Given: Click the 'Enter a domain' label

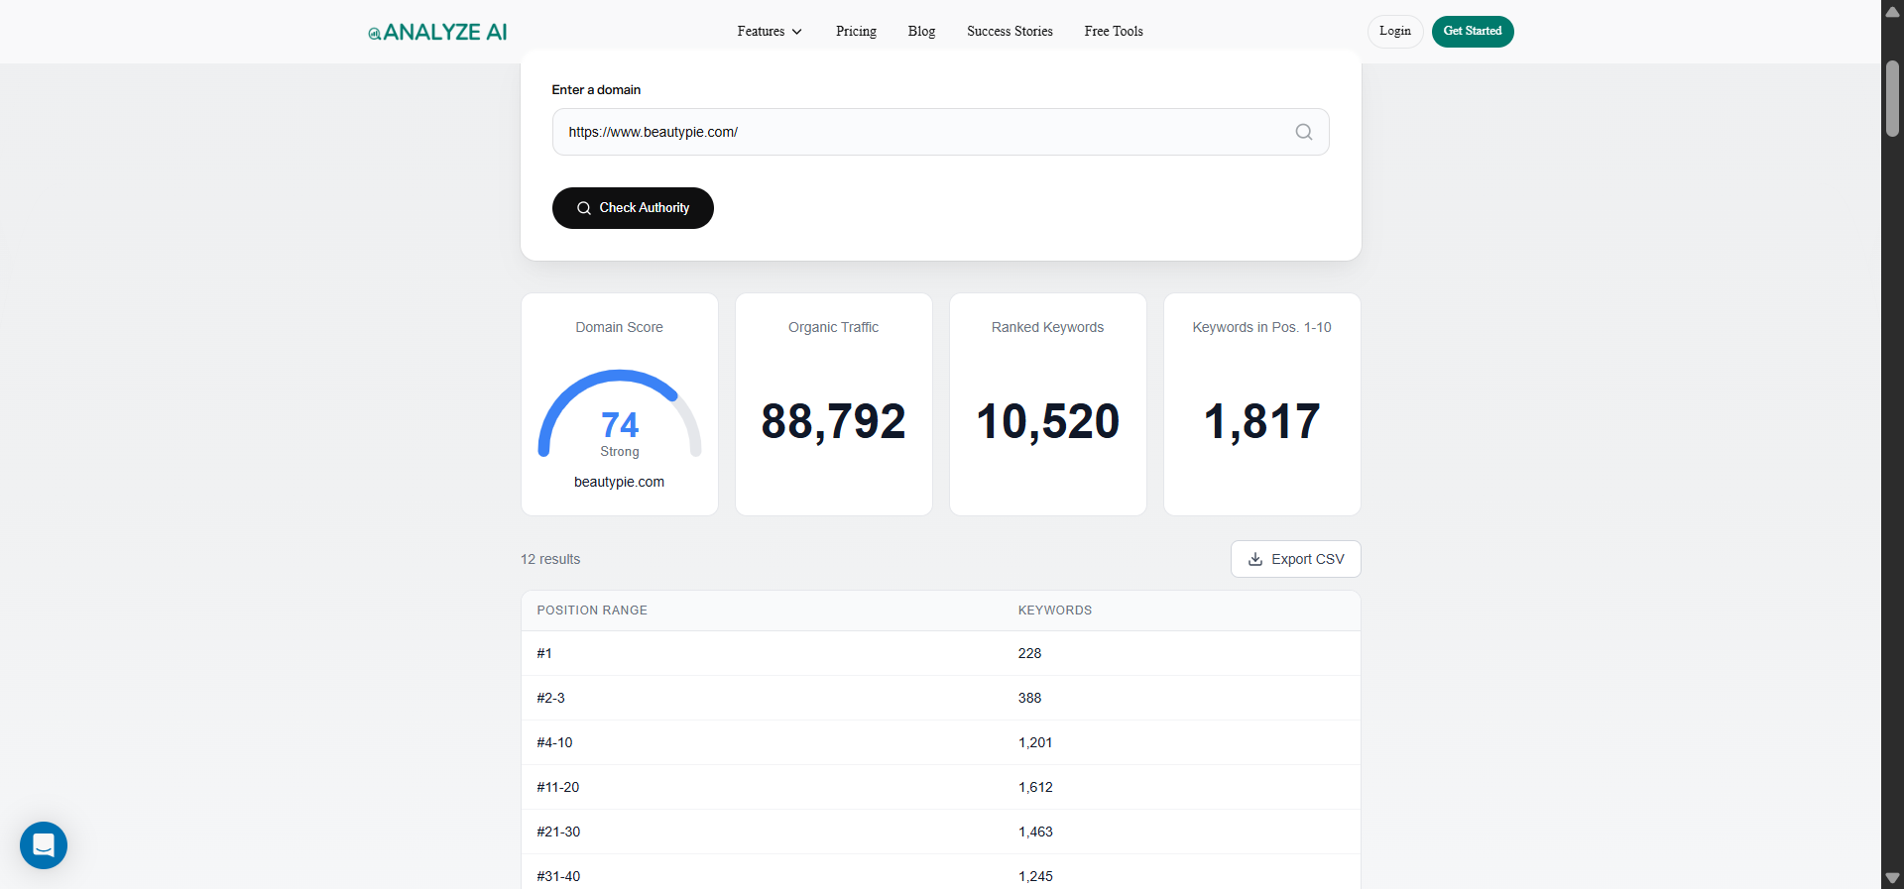Looking at the screenshot, I should [596, 90].
